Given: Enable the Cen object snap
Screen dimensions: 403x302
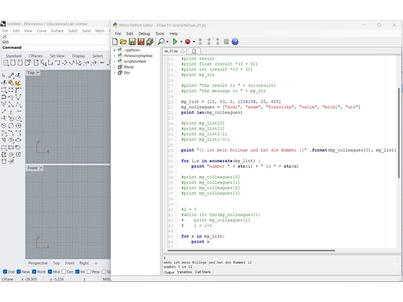Looking at the screenshot, I should (x=64, y=272).
